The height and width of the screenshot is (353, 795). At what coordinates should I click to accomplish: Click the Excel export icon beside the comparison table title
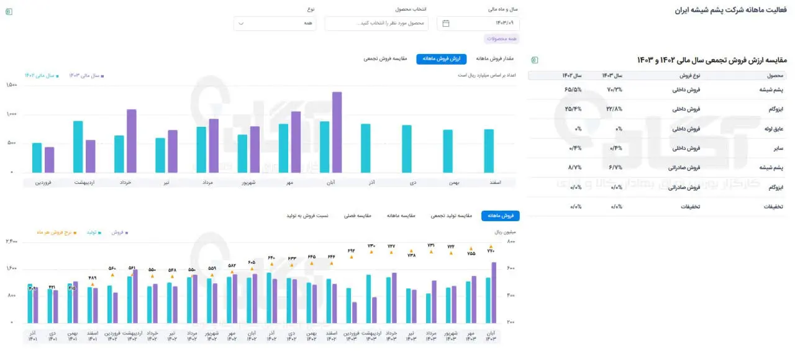(x=534, y=60)
